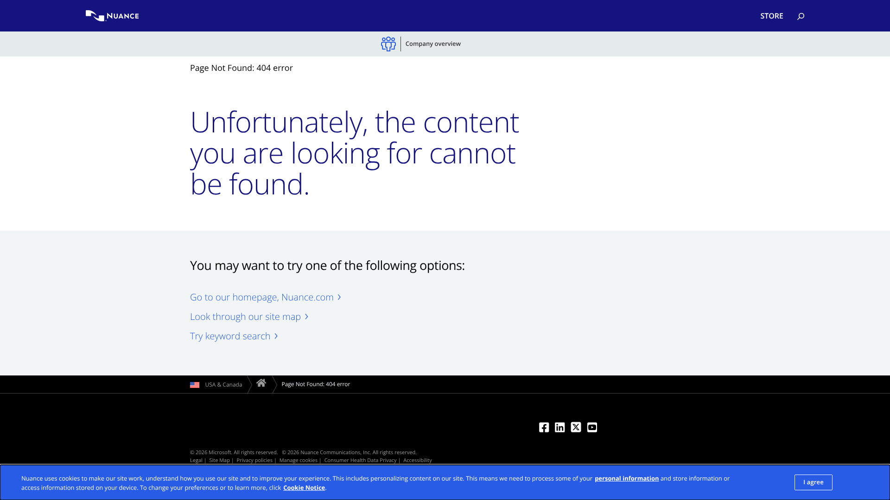
Task: Open the Cookie Notice link
Action: point(304,487)
